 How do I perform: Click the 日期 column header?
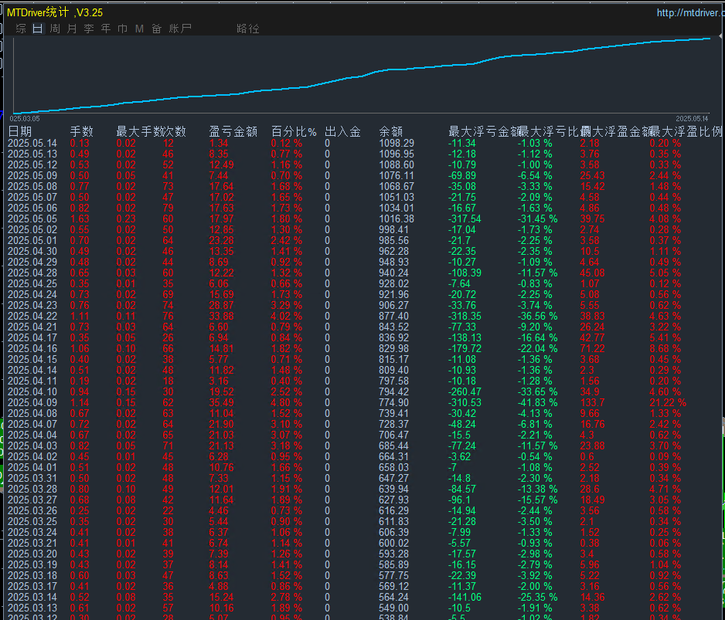[x=20, y=132]
